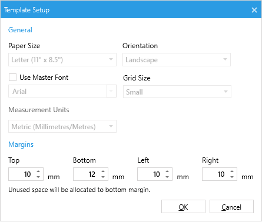
Task: Click the Template Setup title text
Action: [27, 10]
